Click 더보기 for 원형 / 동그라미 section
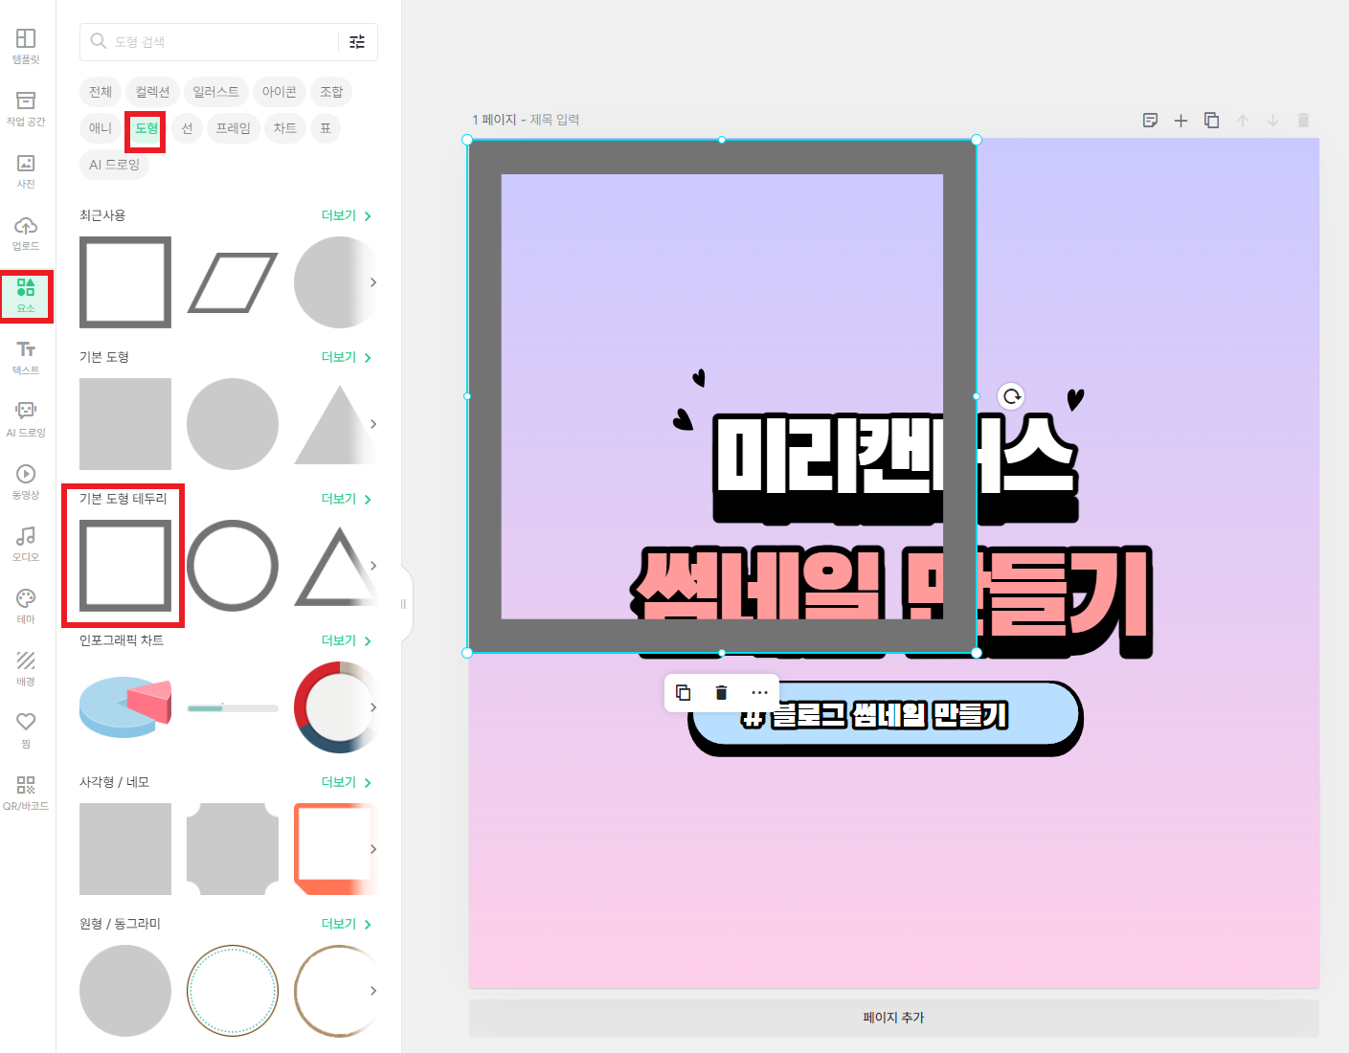 pos(347,925)
